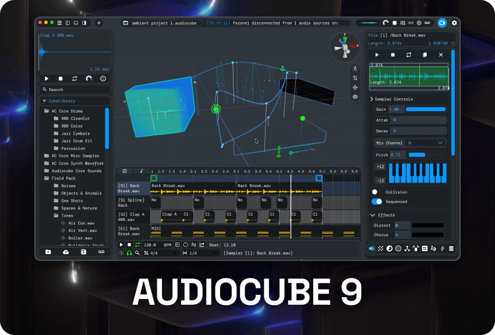The image size is (495, 335).
Task: Select the circled equals tab icon
Action: (398, 249)
